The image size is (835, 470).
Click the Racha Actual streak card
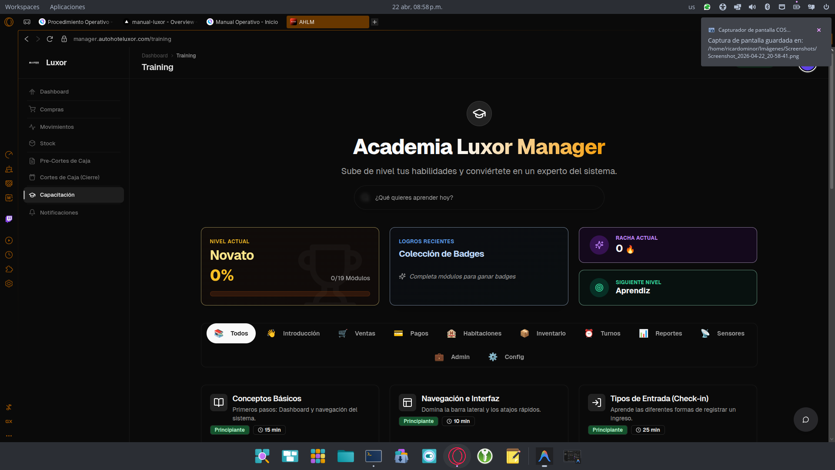point(668,245)
